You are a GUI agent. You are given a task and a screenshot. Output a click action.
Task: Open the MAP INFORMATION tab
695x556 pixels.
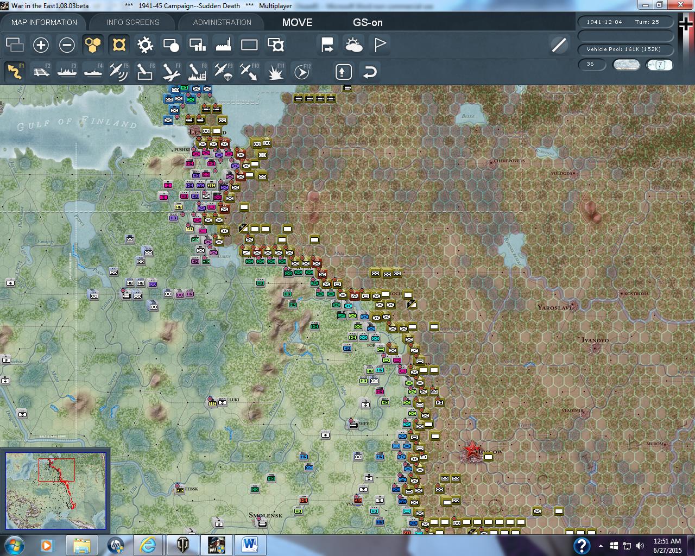pos(44,22)
